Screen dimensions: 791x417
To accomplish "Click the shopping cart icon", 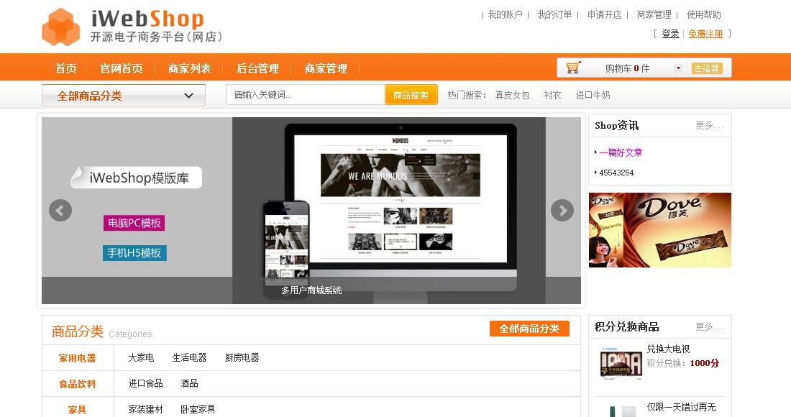I will coord(573,68).
